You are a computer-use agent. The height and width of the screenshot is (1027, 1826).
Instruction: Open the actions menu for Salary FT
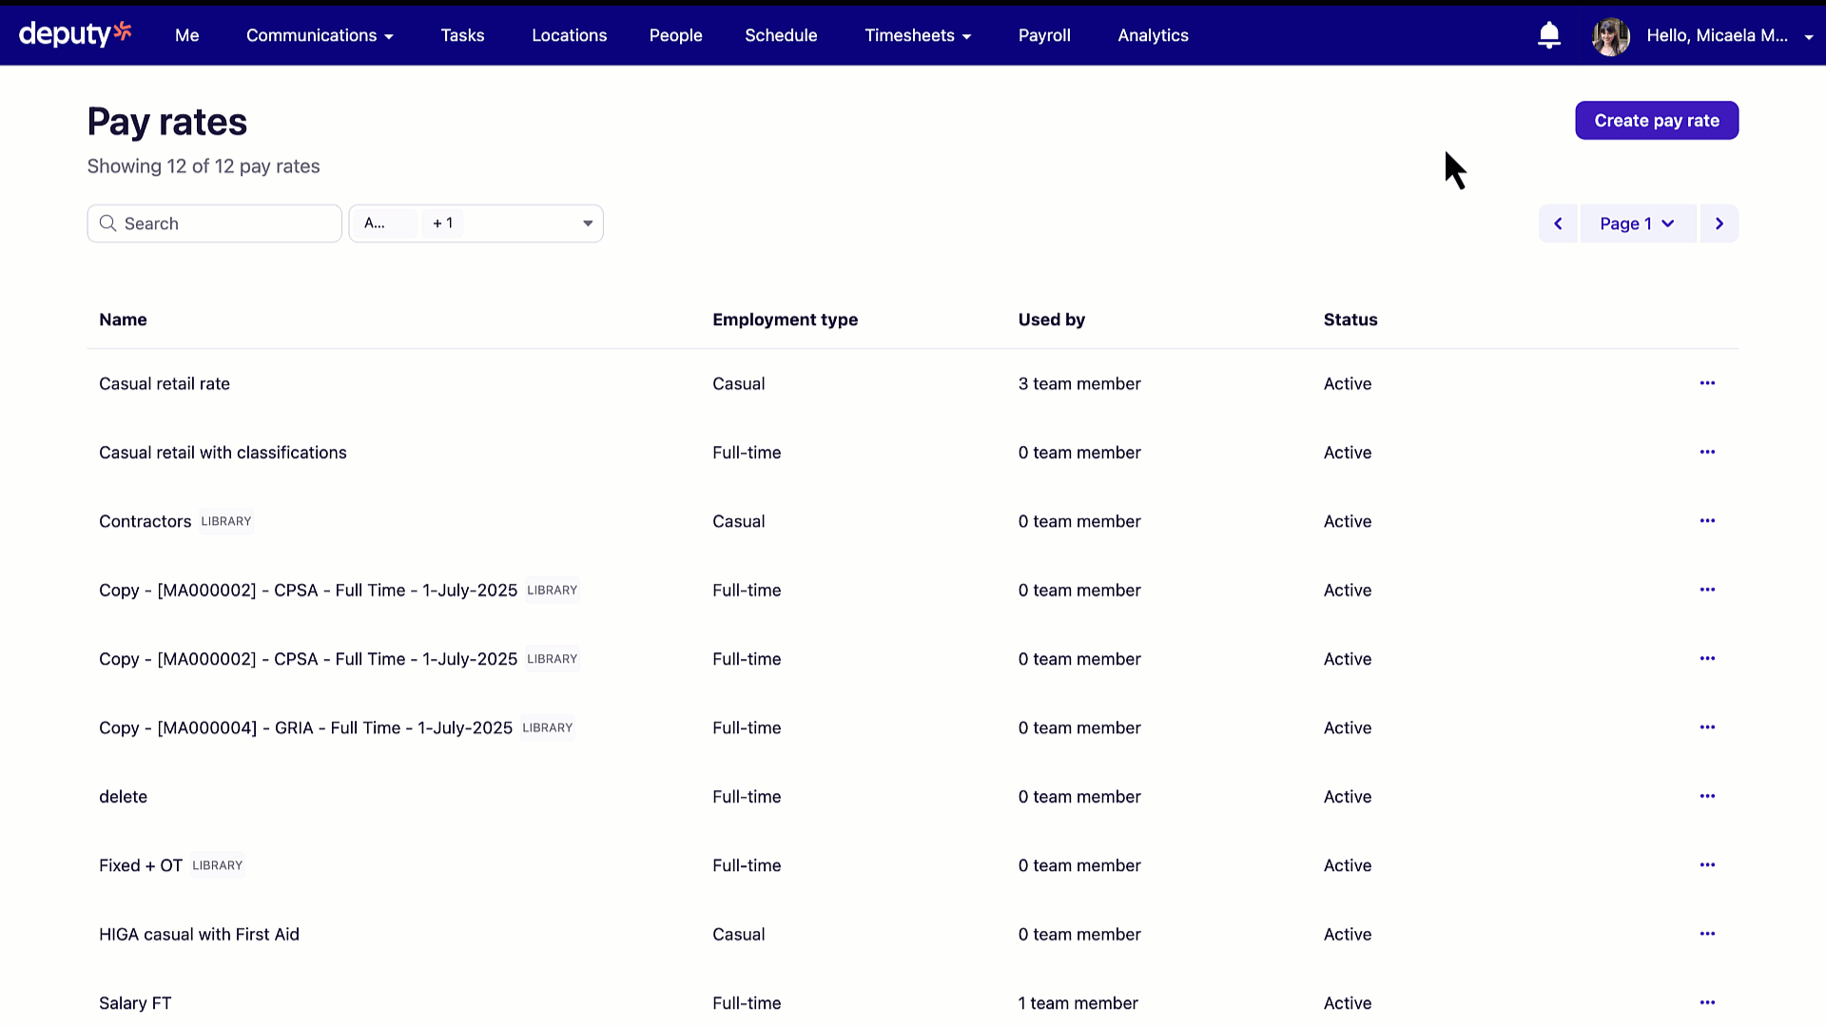pos(1706,1002)
